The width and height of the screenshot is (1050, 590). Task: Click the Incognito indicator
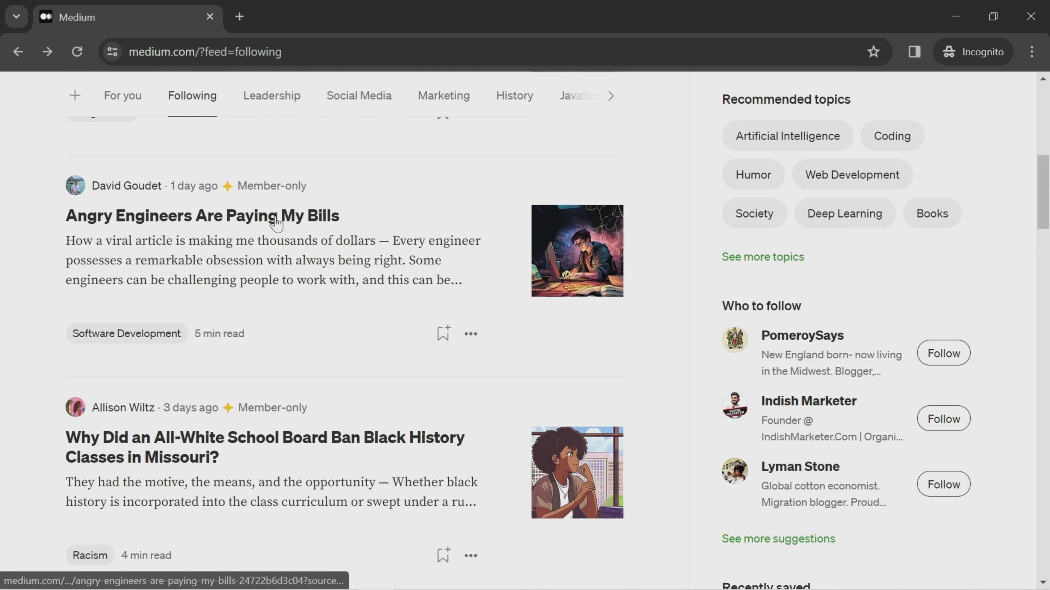coord(973,52)
